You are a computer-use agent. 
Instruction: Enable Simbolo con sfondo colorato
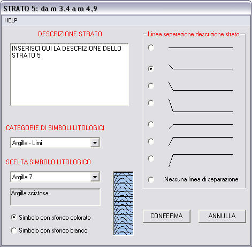click(14, 217)
